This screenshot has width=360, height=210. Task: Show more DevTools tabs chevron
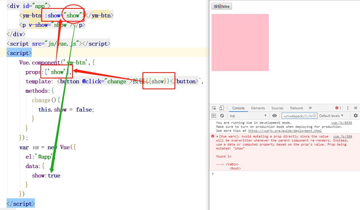[310, 108]
